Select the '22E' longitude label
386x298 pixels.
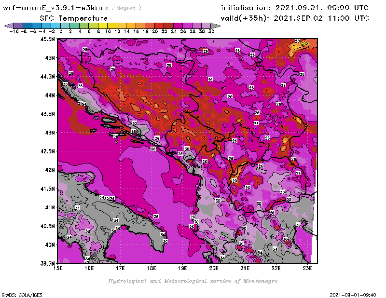click(x=276, y=268)
